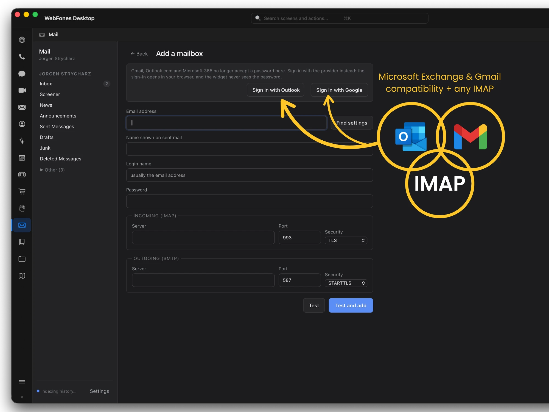The image size is (549, 412).
Task: Click the Test and add button
Action: pos(351,305)
